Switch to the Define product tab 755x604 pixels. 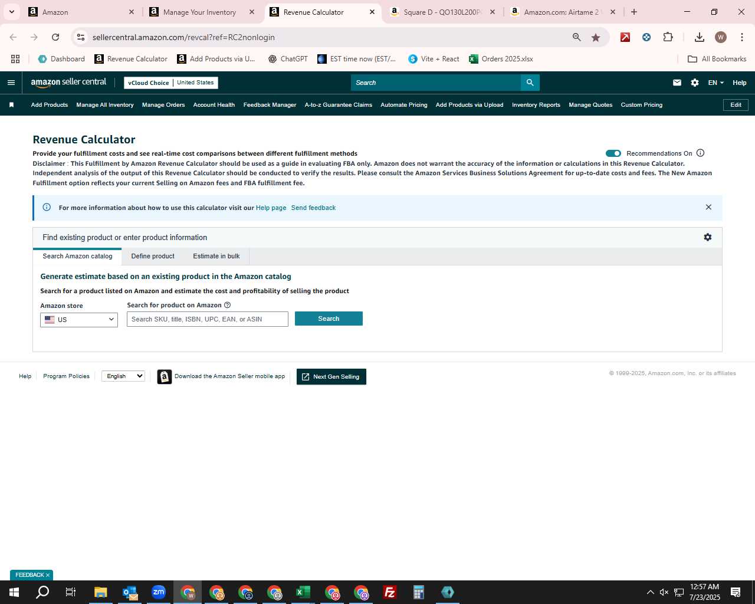[x=153, y=256]
